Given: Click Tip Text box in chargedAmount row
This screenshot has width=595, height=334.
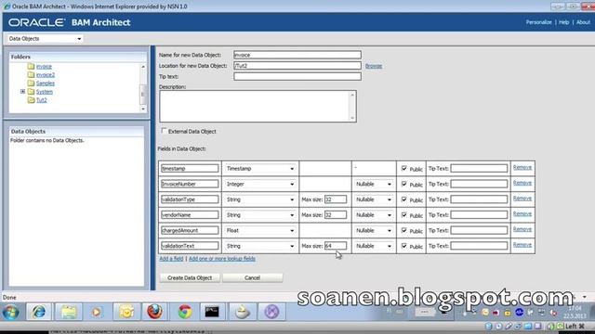Looking at the screenshot, I should pos(479,231).
